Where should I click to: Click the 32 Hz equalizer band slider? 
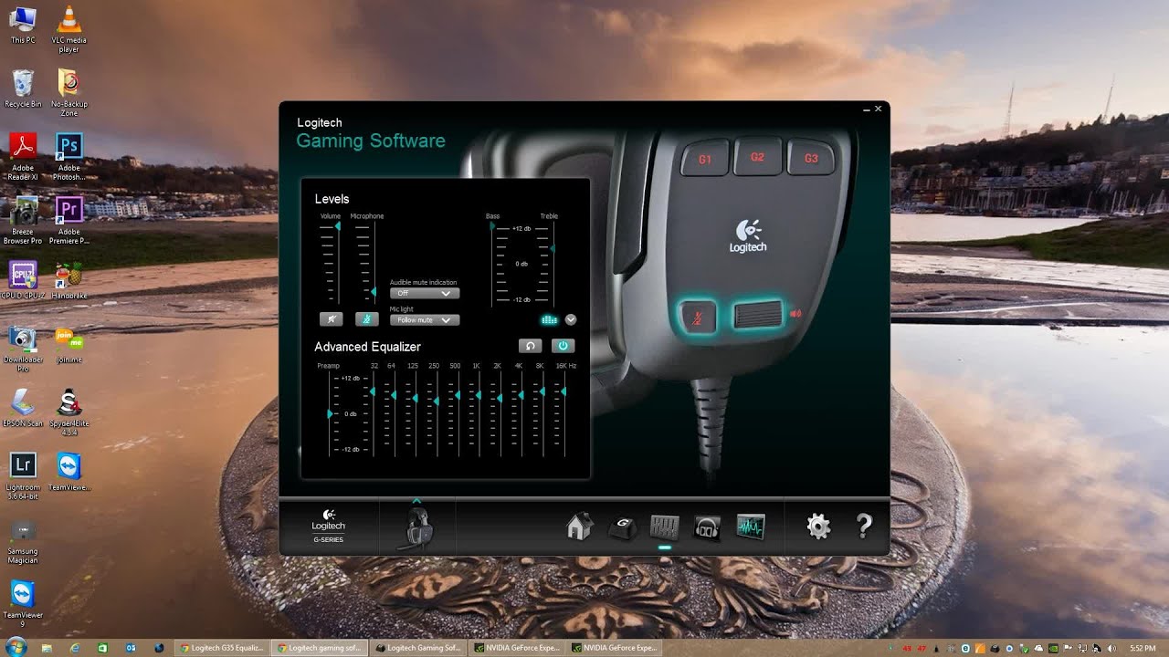coord(373,391)
